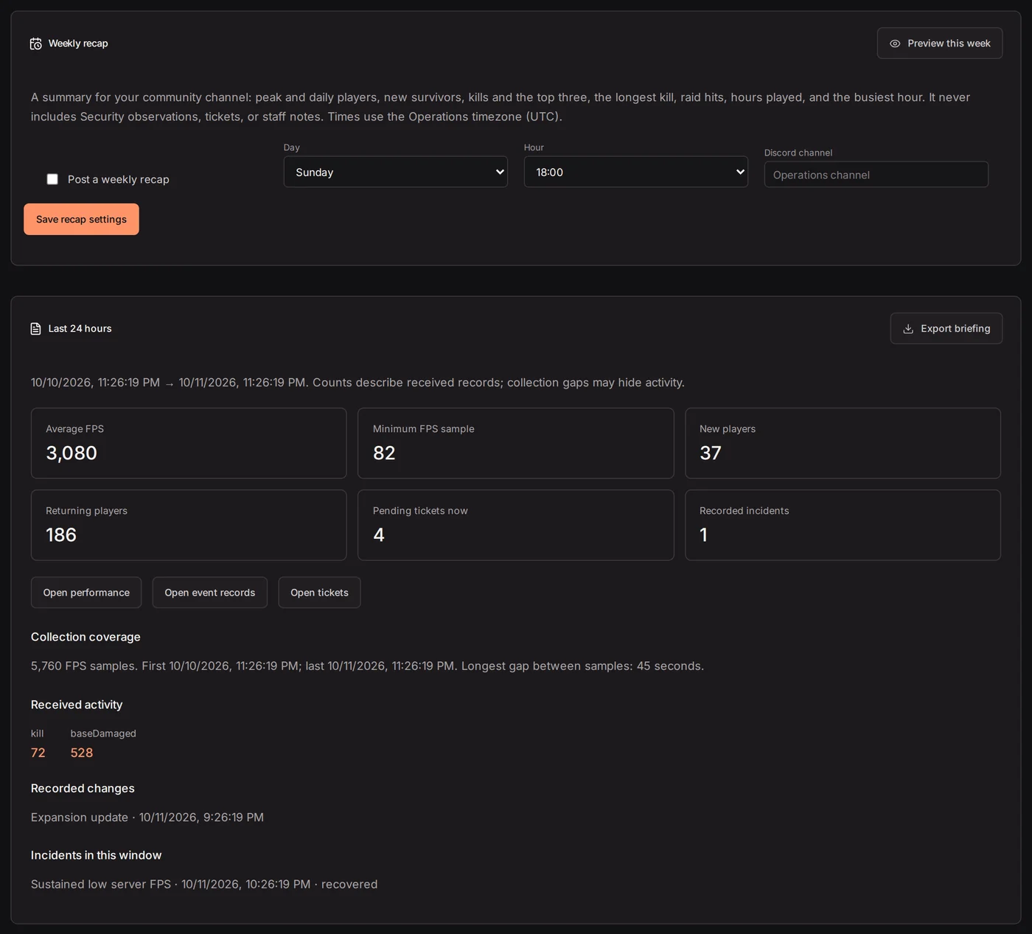Click the baseDamaged activity count 528
The height and width of the screenshot is (934, 1032).
click(82, 753)
